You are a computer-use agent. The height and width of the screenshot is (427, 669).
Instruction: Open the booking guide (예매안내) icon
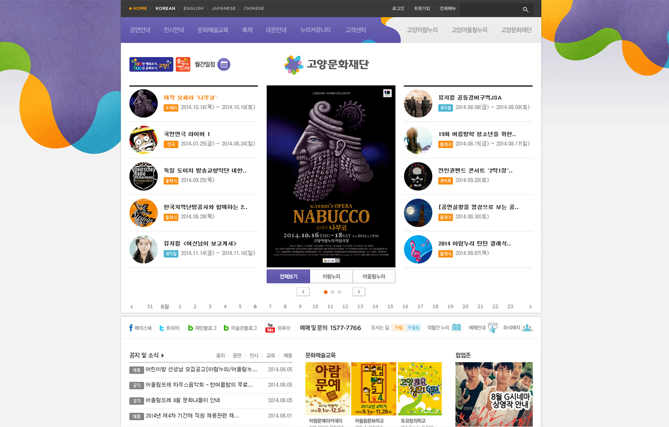click(492, 328)
